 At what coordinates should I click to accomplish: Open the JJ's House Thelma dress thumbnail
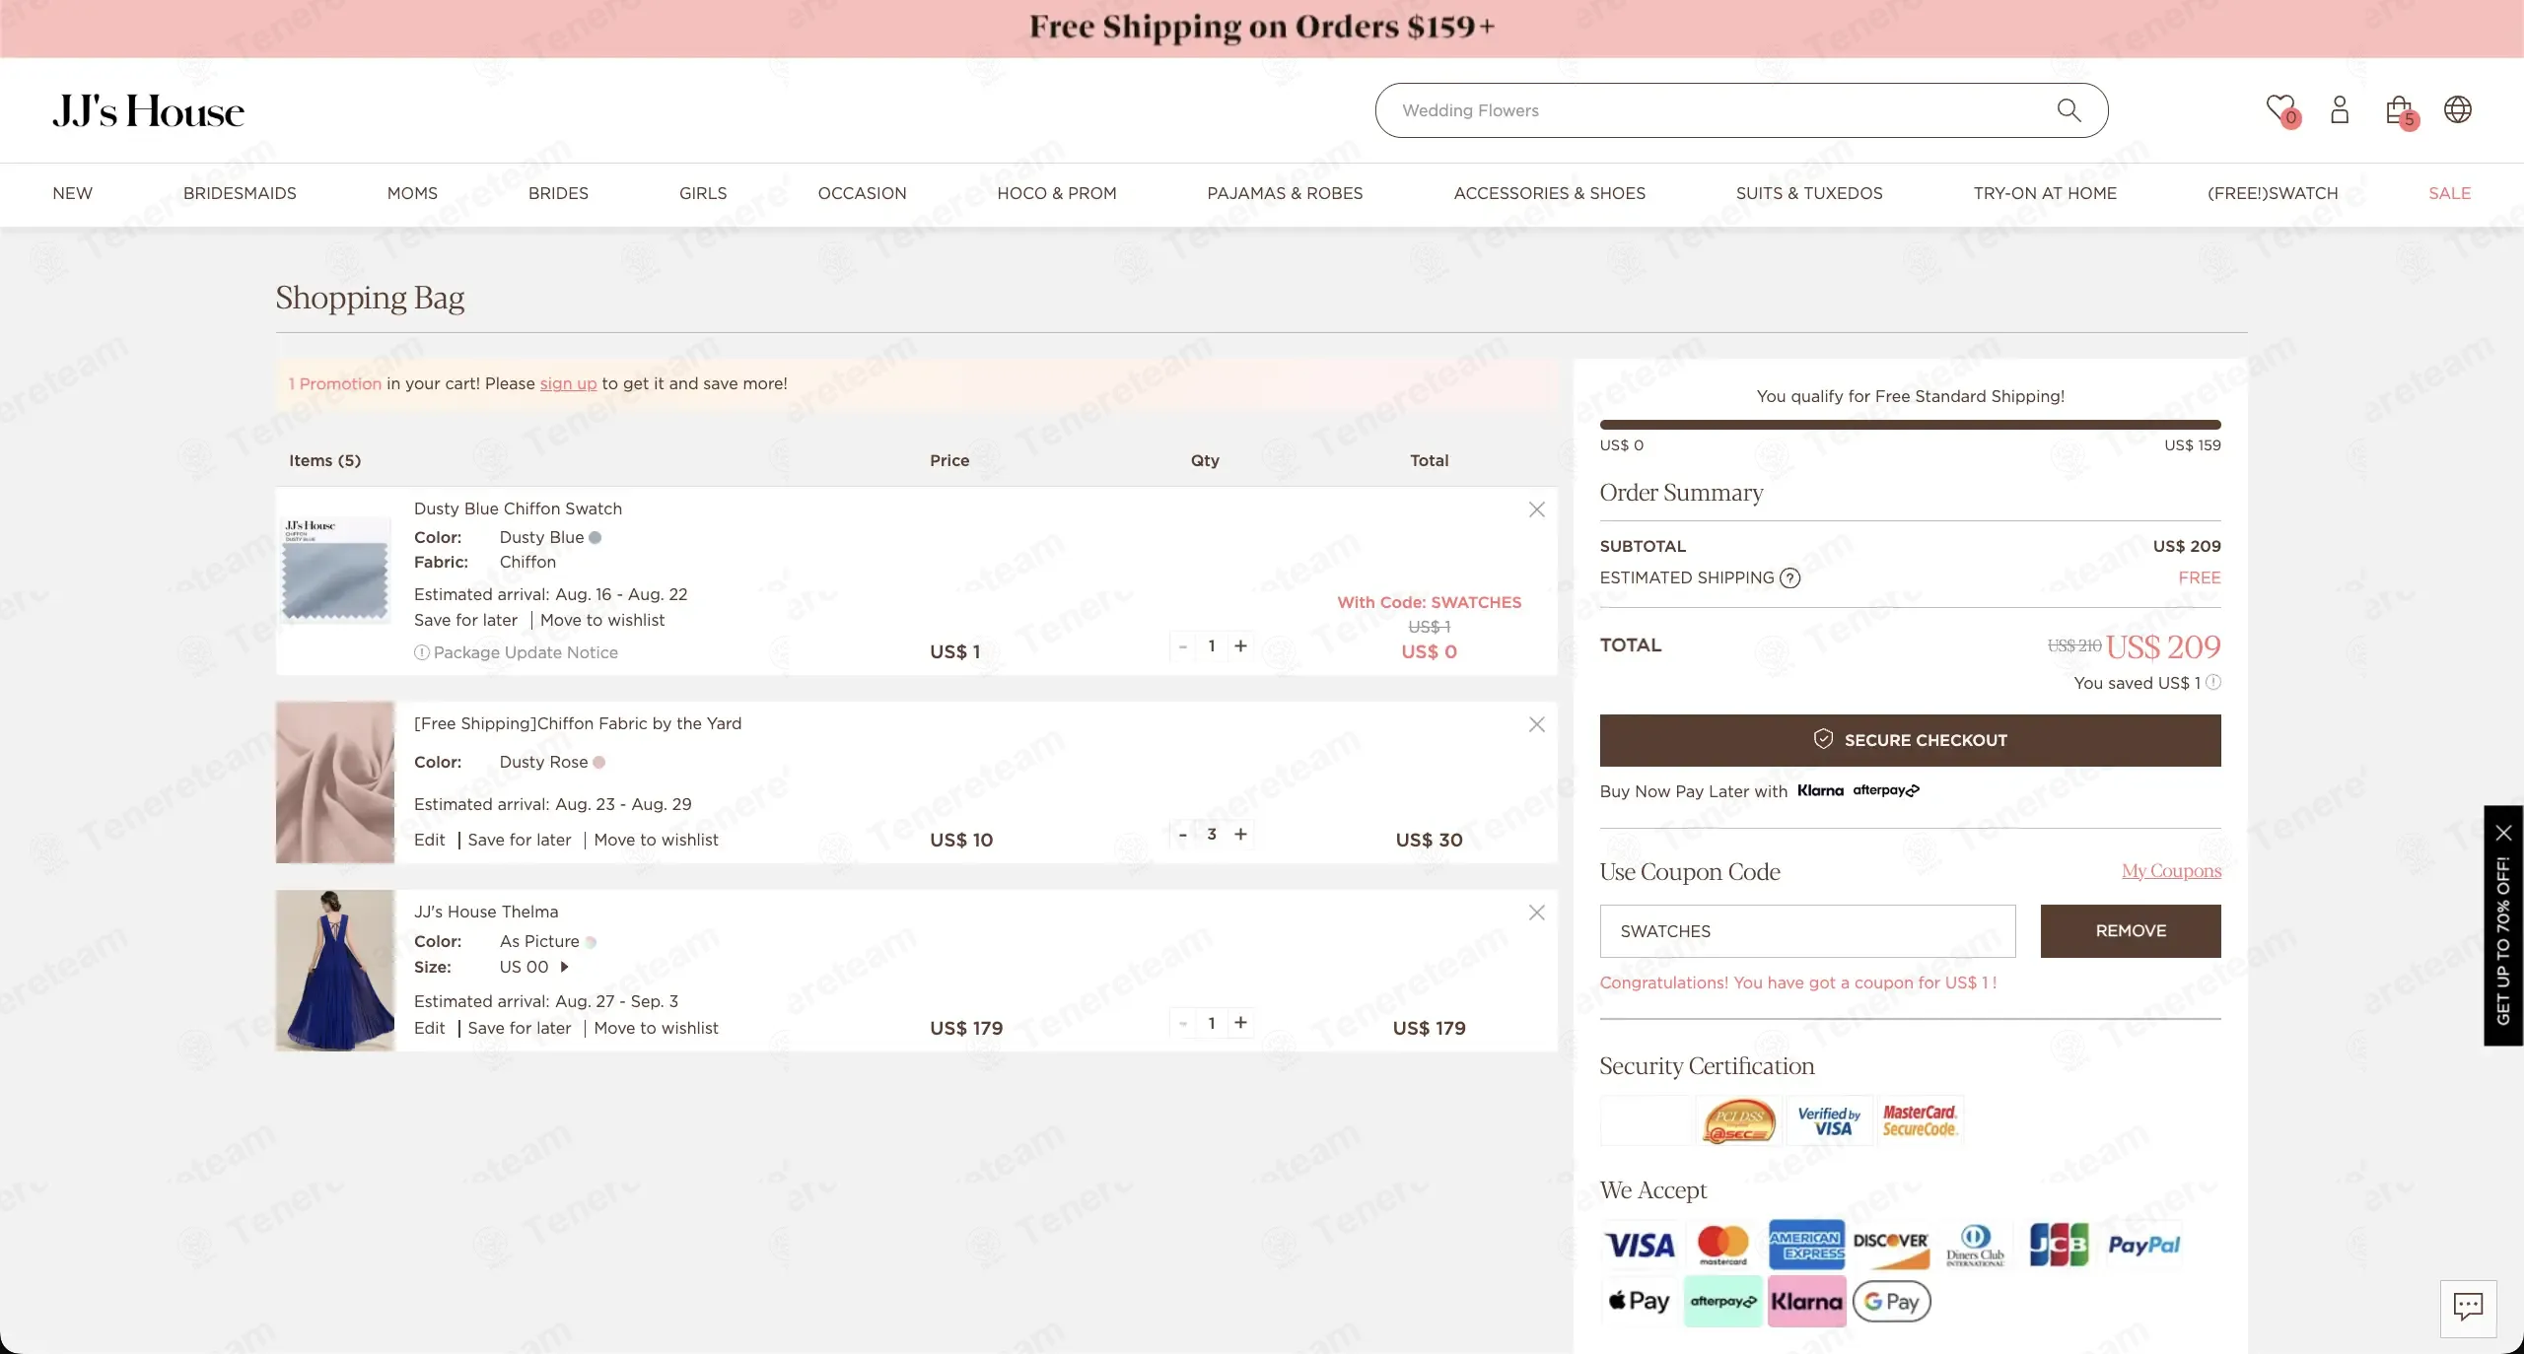point(335,971)
